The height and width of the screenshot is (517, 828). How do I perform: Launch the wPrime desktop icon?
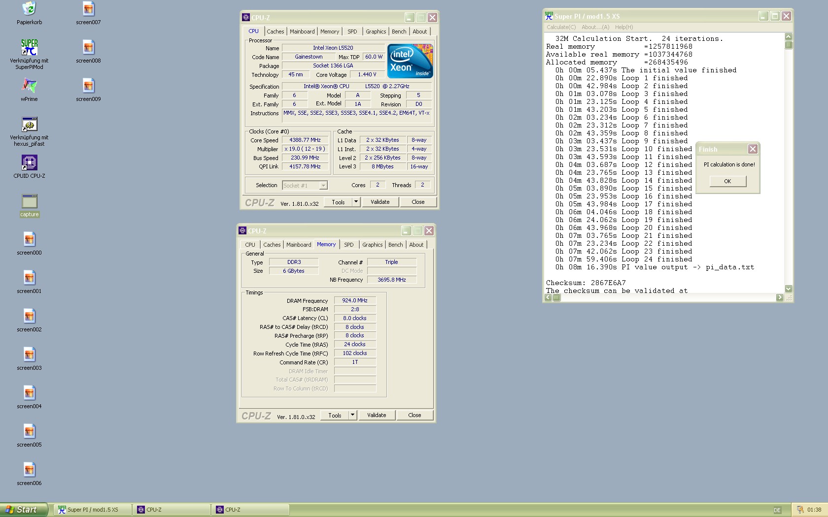pyautogui.click(x=29, y=86)
